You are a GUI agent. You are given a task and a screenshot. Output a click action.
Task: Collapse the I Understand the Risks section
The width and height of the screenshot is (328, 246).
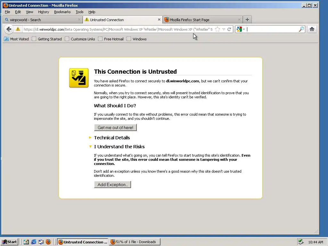119,147
